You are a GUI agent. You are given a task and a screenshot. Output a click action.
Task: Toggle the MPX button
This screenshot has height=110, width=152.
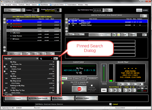point(104,90)
